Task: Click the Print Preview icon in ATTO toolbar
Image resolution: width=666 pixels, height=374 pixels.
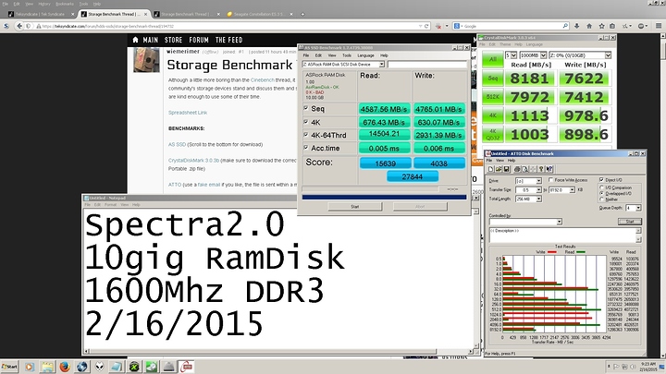Action: click(x=525, y=169)
